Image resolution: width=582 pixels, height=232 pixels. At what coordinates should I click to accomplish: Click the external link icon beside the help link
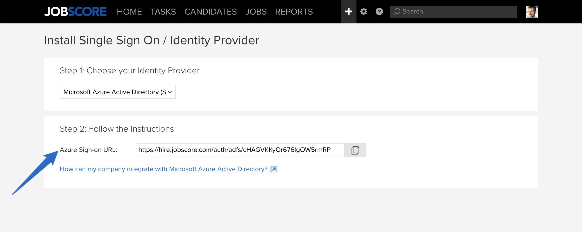point(274,169)
